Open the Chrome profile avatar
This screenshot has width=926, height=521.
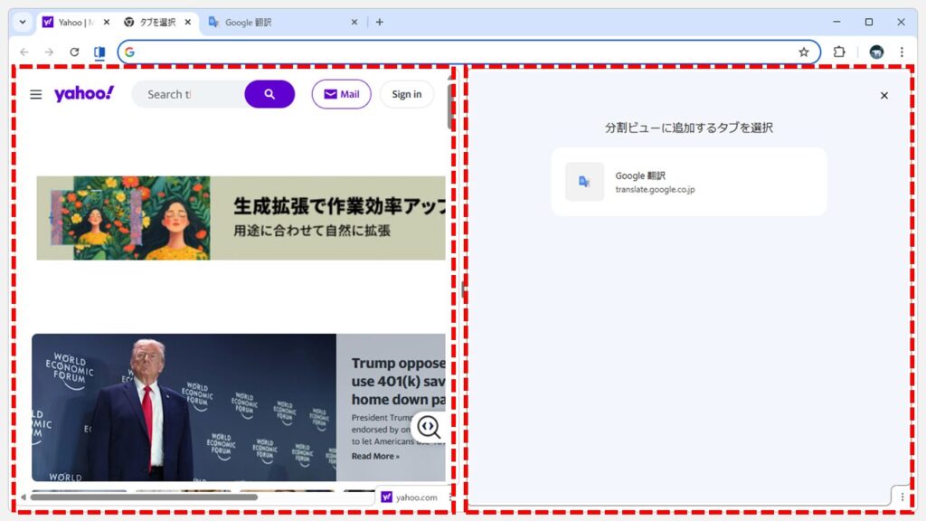point(874,52)
